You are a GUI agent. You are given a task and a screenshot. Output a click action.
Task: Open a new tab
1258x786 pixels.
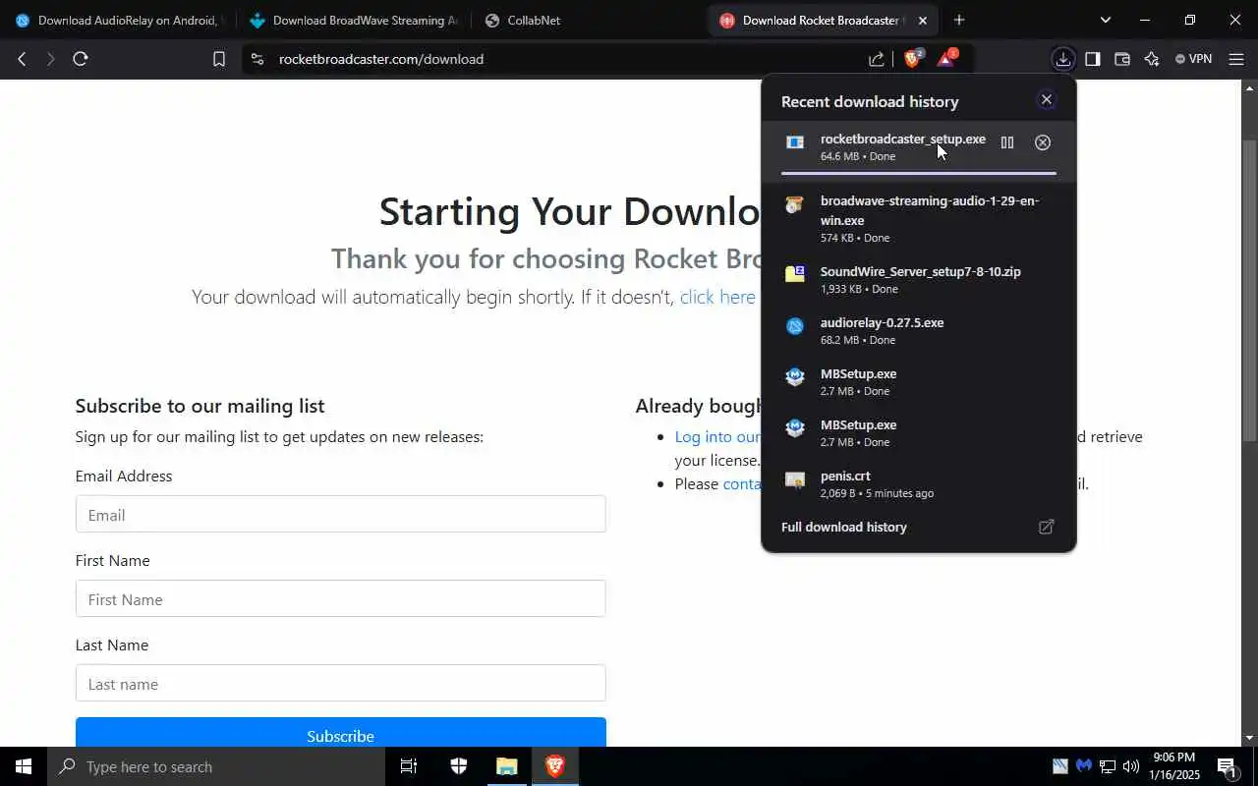point(959,20)
